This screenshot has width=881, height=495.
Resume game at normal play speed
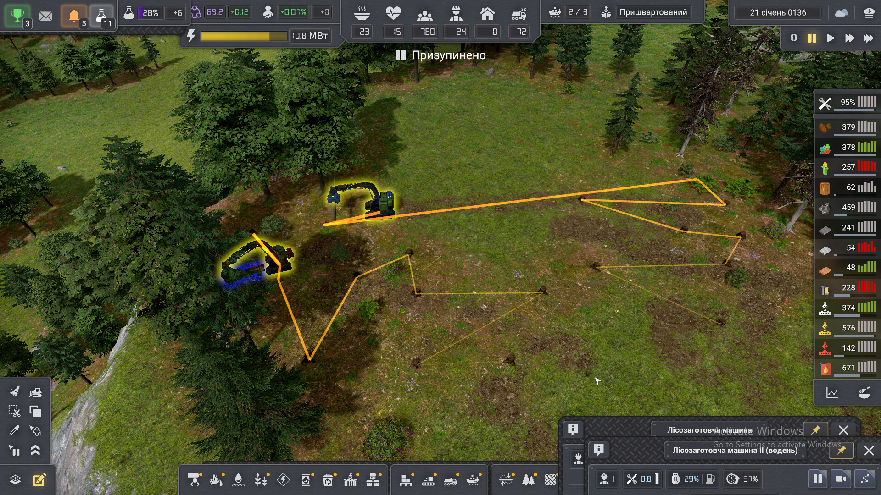pyautogui.click(x=830, y=38)
